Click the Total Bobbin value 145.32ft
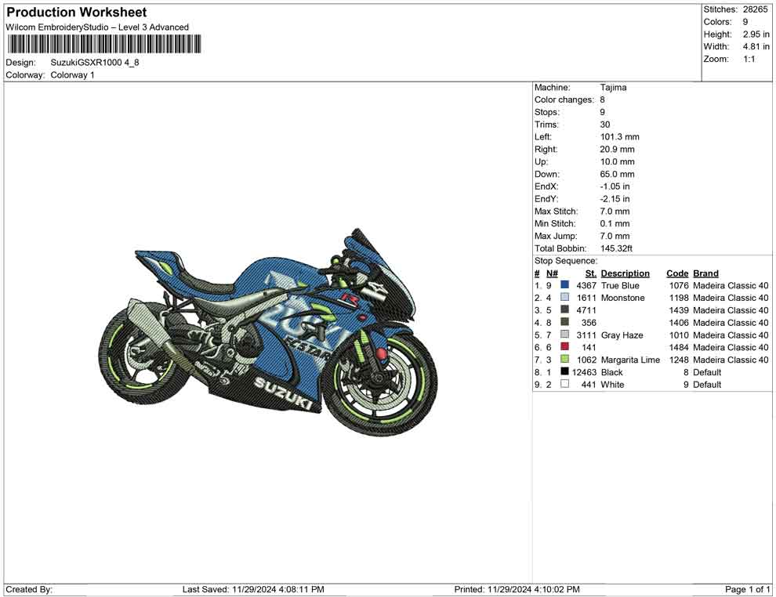 point(616,248)
